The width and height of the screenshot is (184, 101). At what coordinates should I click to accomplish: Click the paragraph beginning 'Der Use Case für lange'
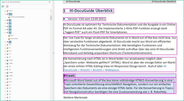pos(120,45)
